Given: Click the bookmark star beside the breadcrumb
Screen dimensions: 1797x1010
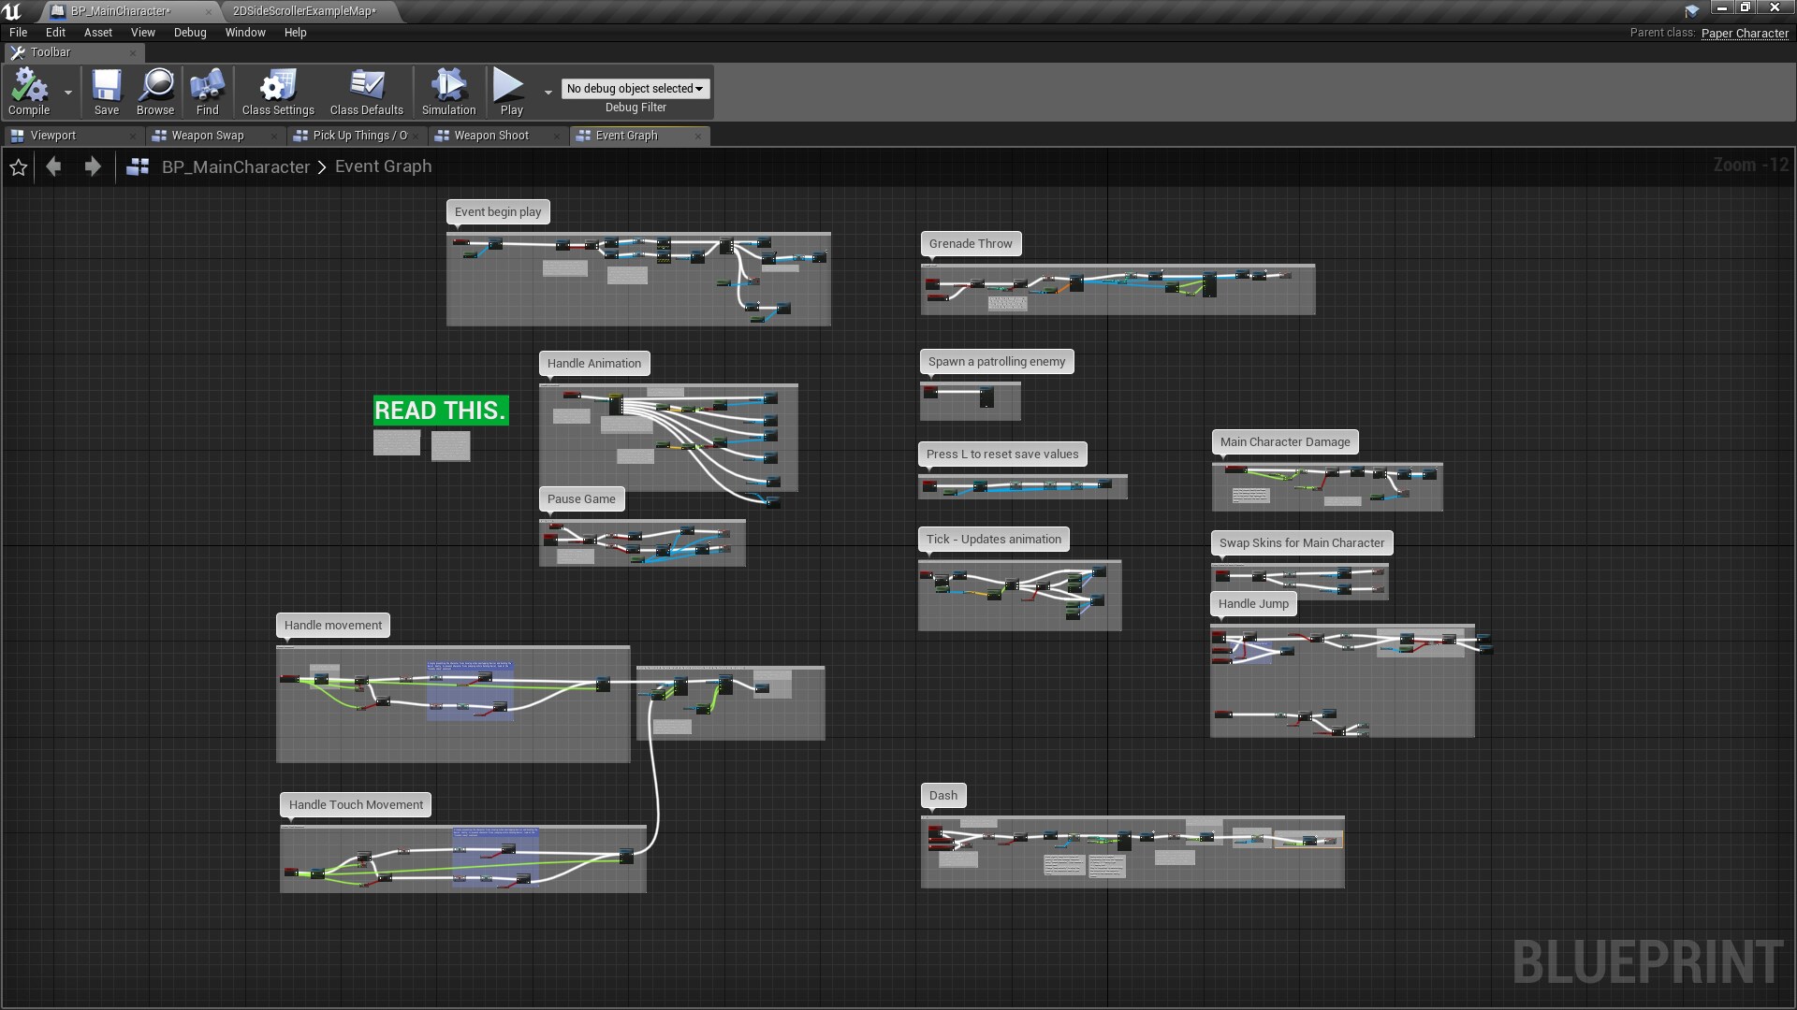Looking at the screenshot, I should pos(18,166).
